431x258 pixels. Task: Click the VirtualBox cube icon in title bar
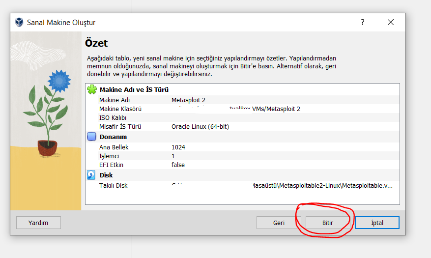[19, 22]
